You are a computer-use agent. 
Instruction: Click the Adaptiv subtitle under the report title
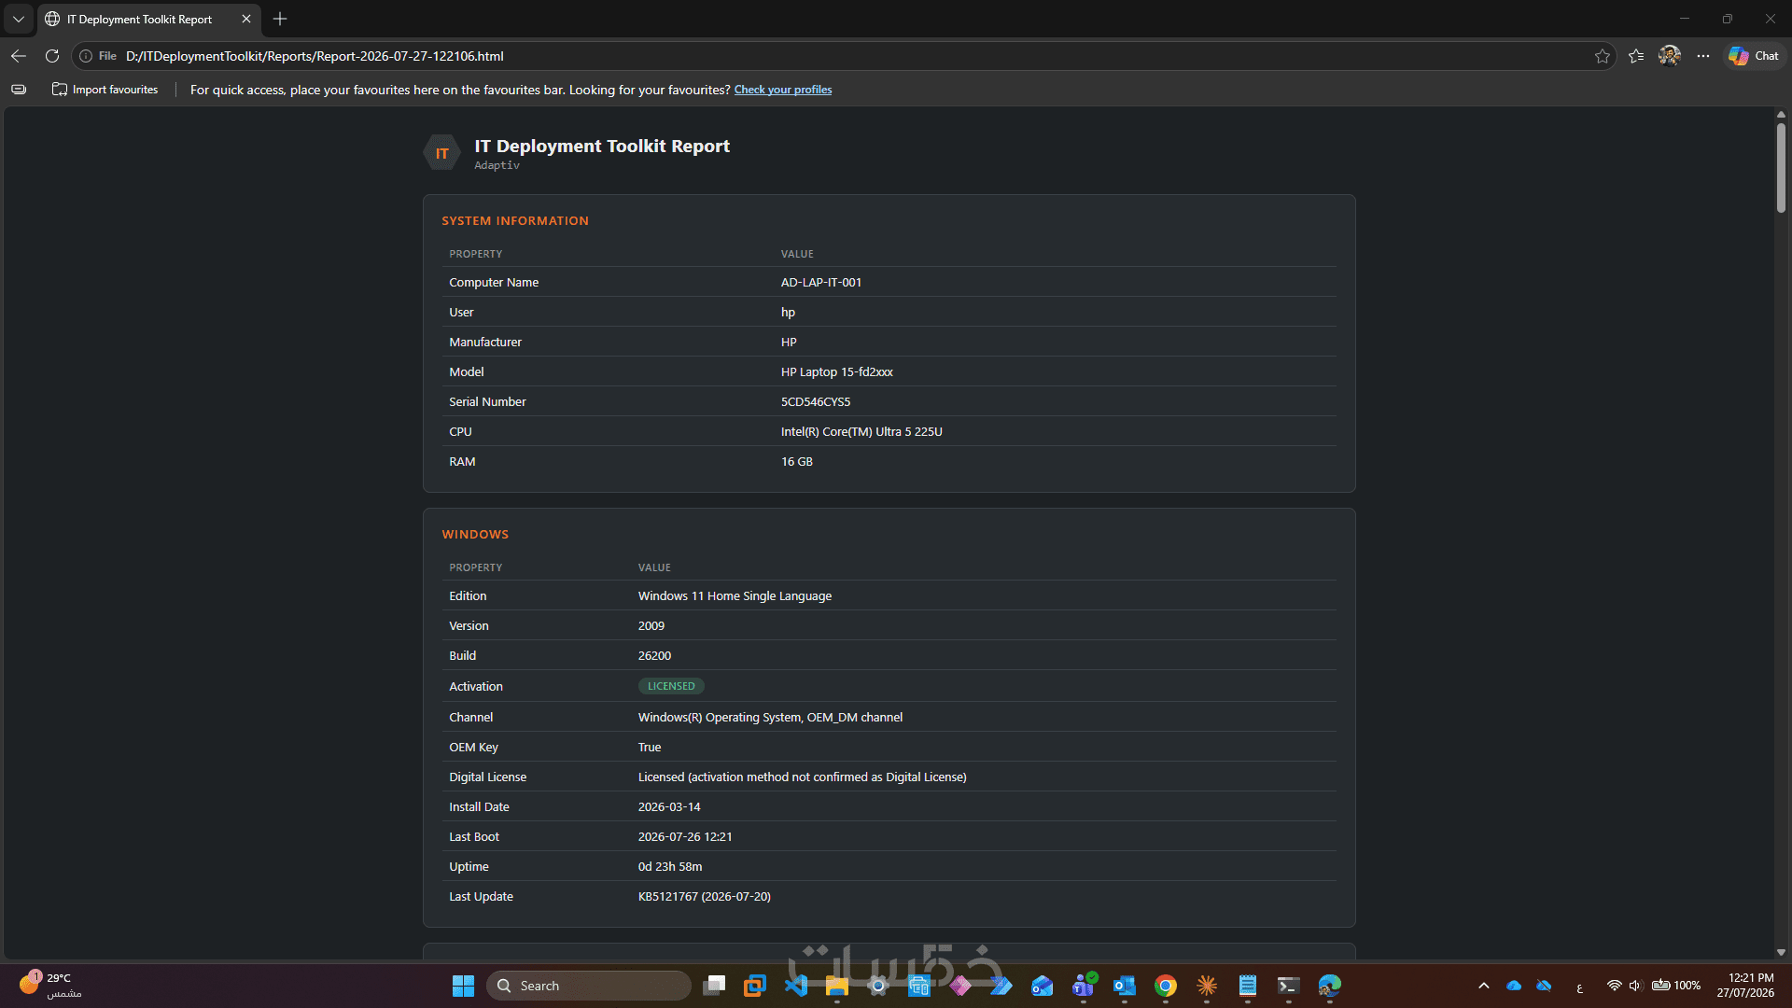point(497,165)
